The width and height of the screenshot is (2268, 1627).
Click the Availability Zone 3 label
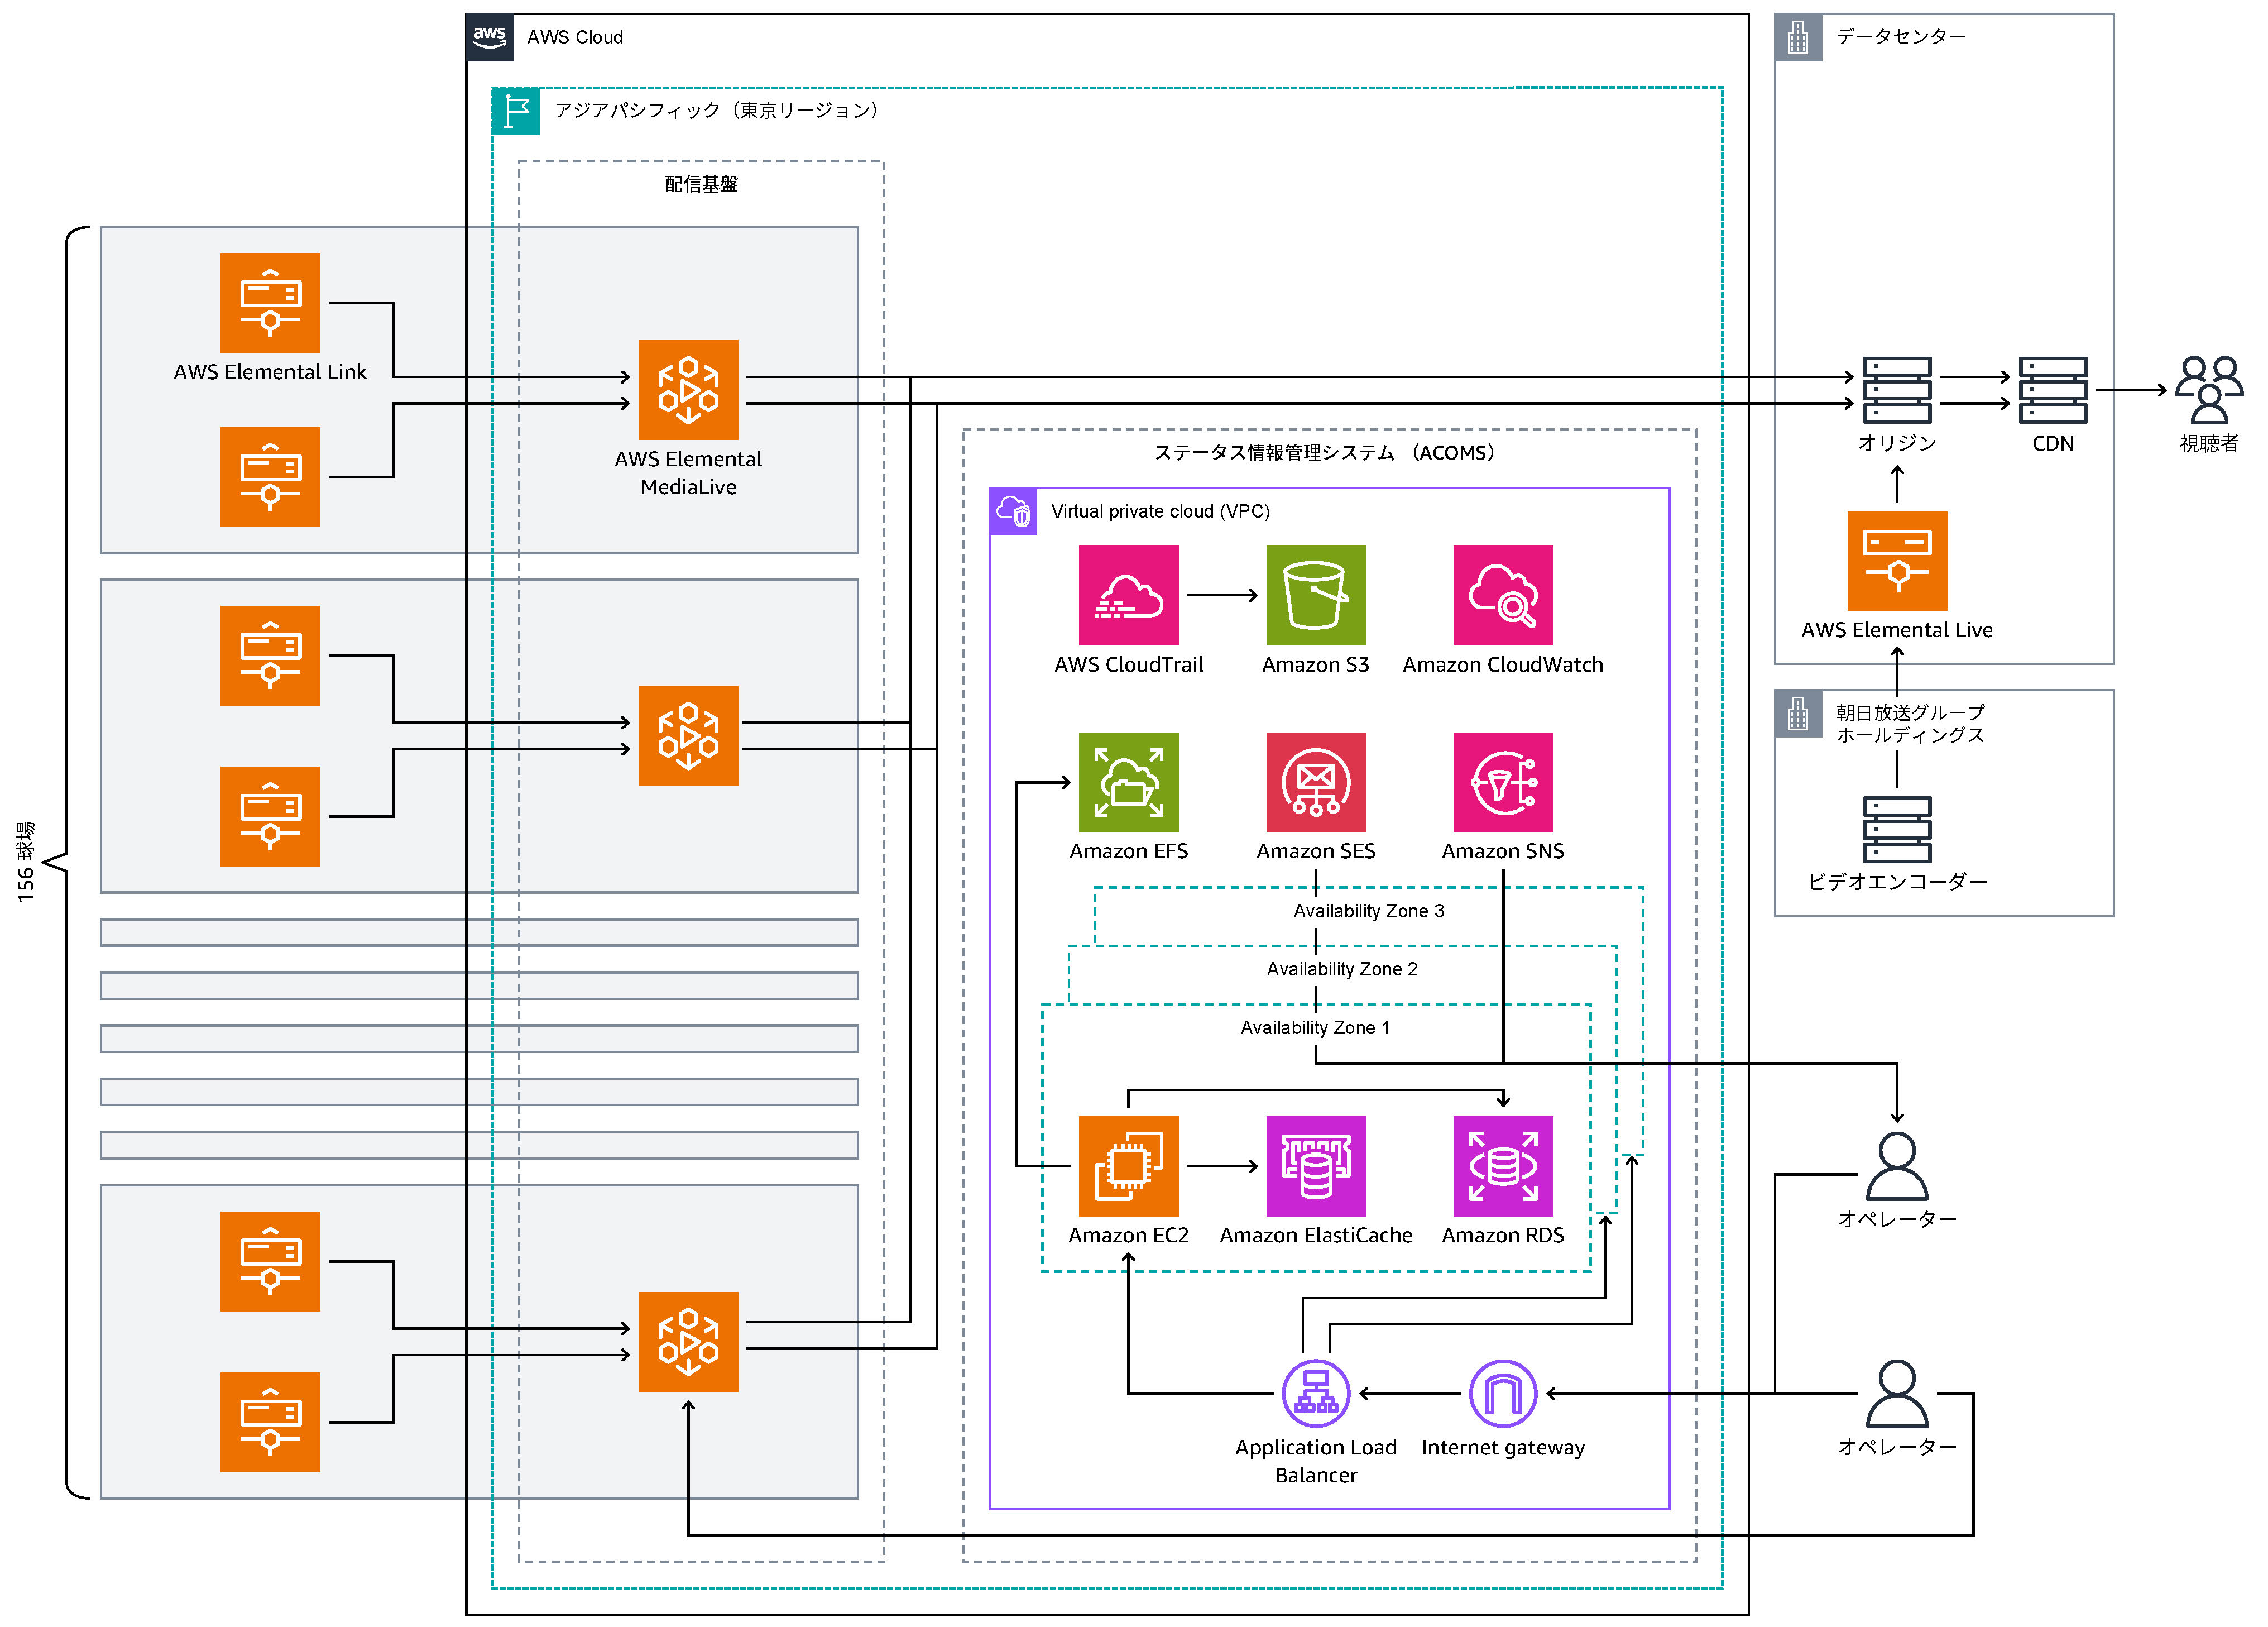point(1368,911)
